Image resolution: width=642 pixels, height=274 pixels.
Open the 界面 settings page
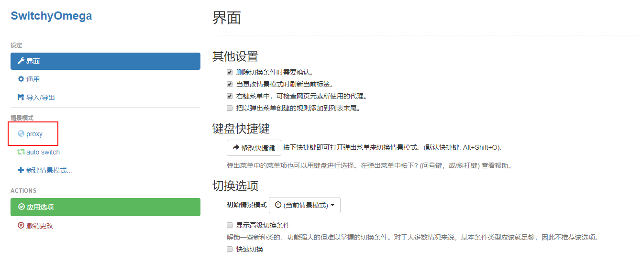[x=105, y=61]
